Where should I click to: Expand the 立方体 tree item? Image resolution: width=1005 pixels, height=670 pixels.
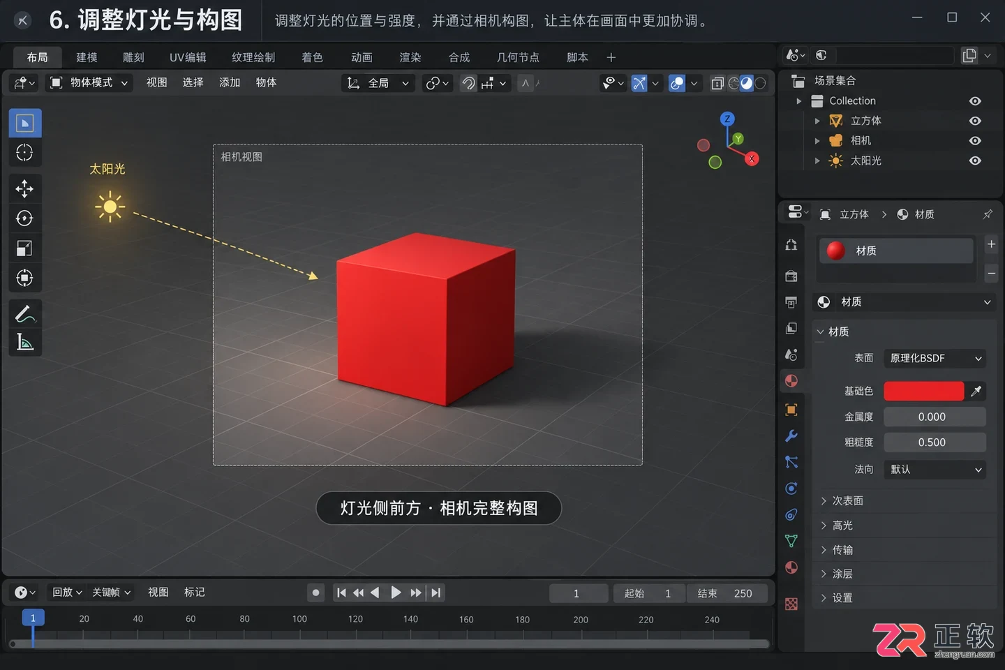[x=817, y=121]
